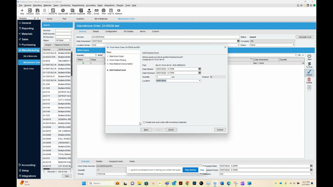Select Work Order under Manufacturing sidebar
Viewport: 333px width, 187px height.
[29, 69]
